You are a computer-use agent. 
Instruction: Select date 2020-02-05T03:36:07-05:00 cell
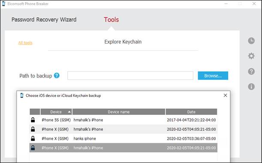[x=191, y=138]
